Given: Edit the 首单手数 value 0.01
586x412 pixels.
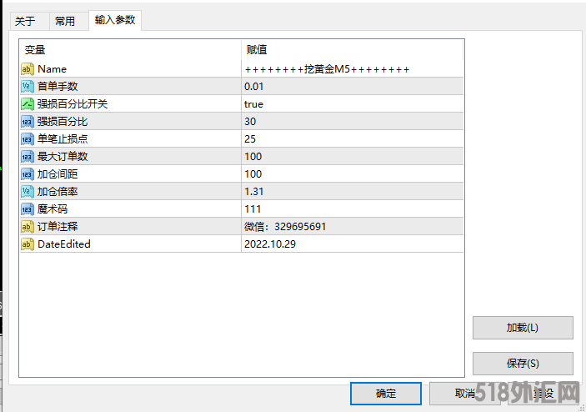Looking at the screenshot, I should coord(353,87).
